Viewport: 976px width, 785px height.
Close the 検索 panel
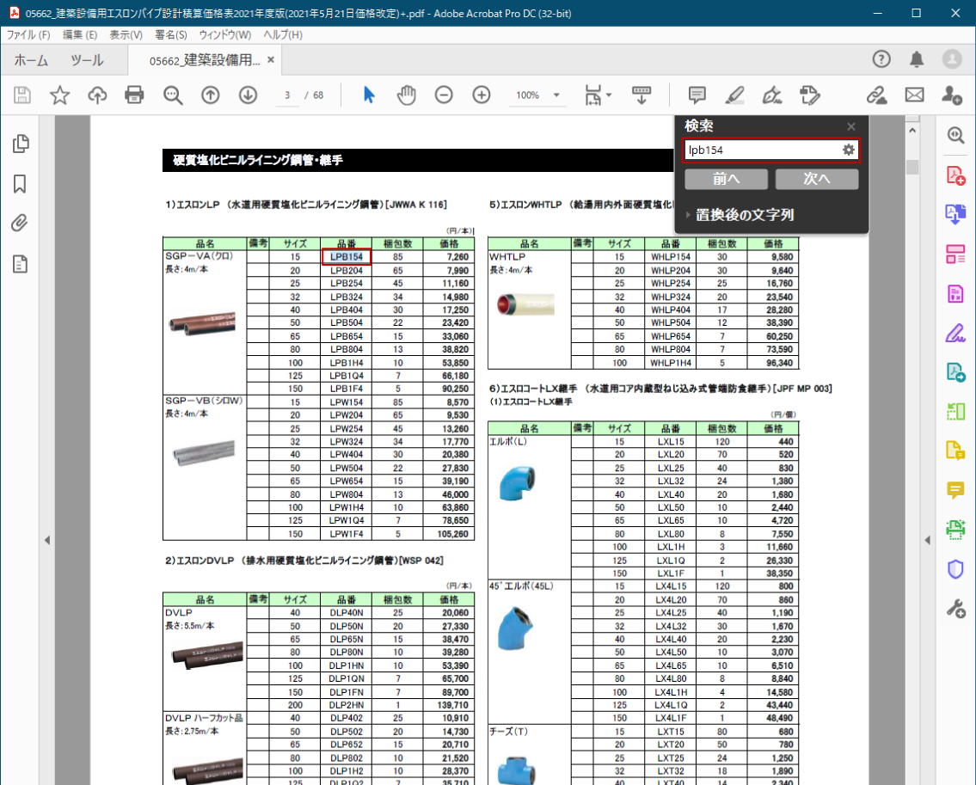(851, 126)
